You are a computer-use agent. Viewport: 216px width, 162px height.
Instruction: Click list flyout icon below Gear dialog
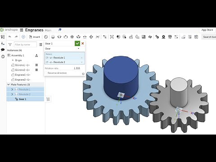(48, 99)
